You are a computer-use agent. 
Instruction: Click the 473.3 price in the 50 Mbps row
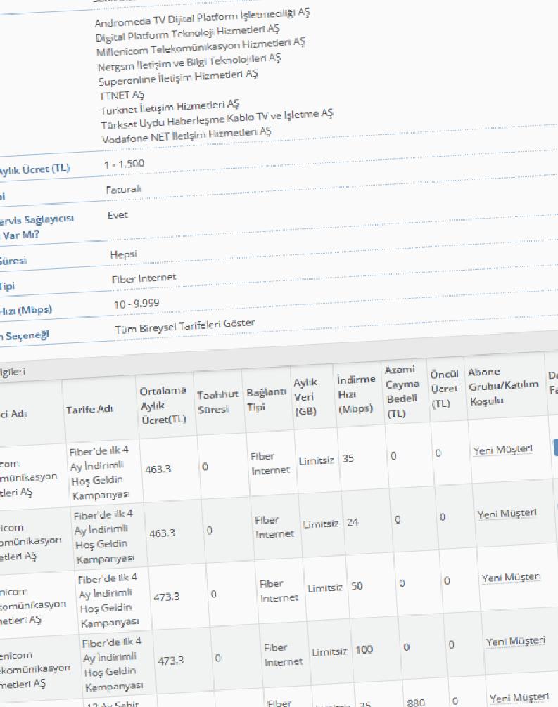click(x=166, y=597)
